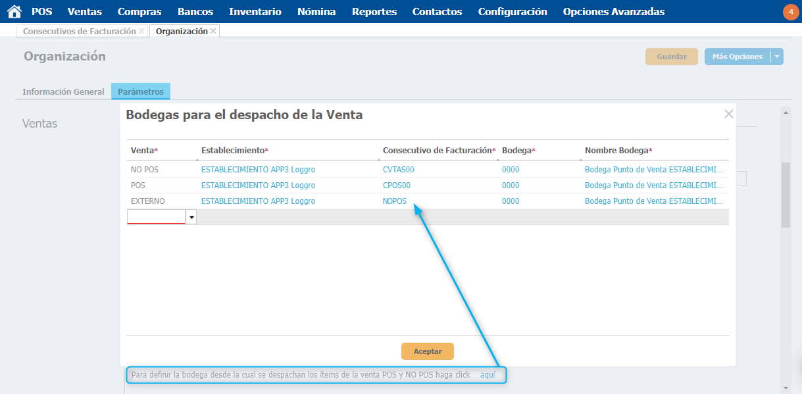Image resolution: width=802 pixels, height=396 pixels.
Task: Open the Inventario menu
Action: (x=255, y=11)
